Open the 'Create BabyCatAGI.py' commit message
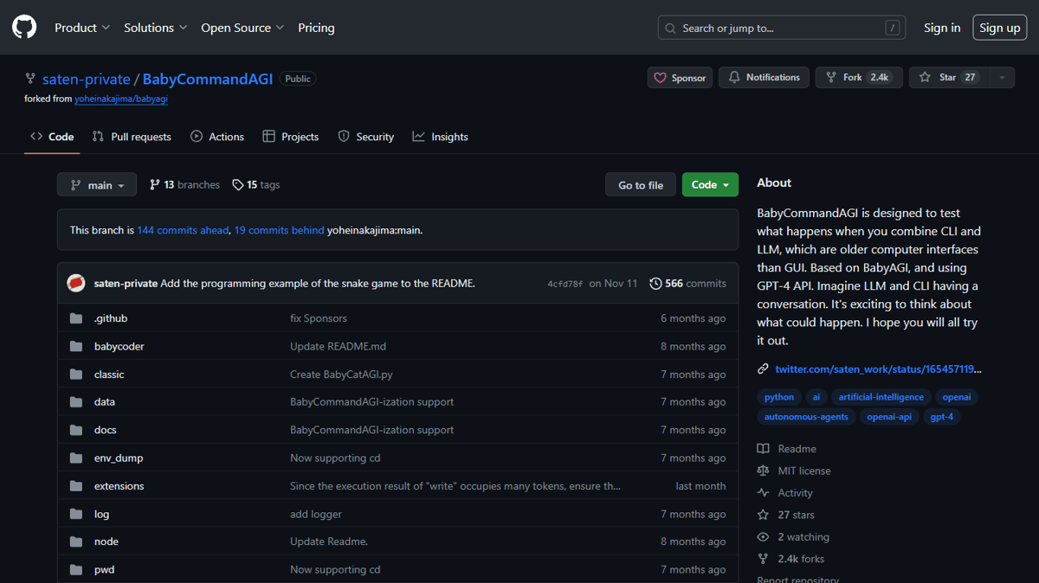This screenshot has width=1039, height=583. tap(341, 375)
